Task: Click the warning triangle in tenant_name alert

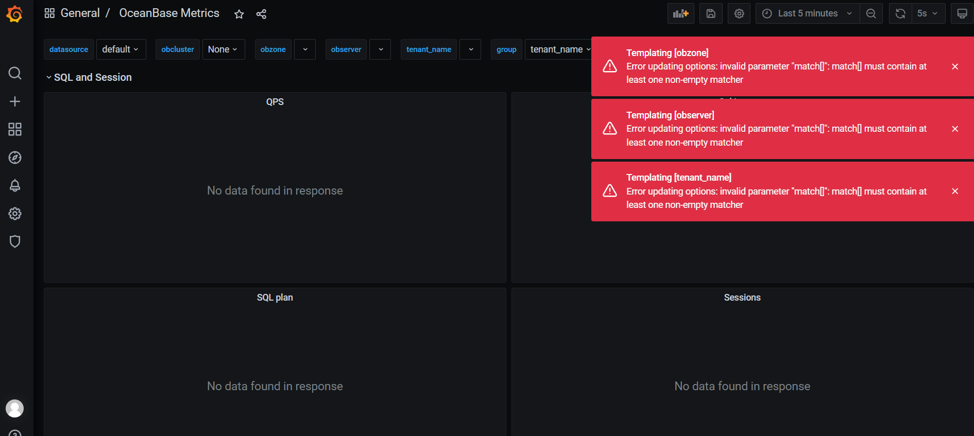Action: [x=610, y=190]
